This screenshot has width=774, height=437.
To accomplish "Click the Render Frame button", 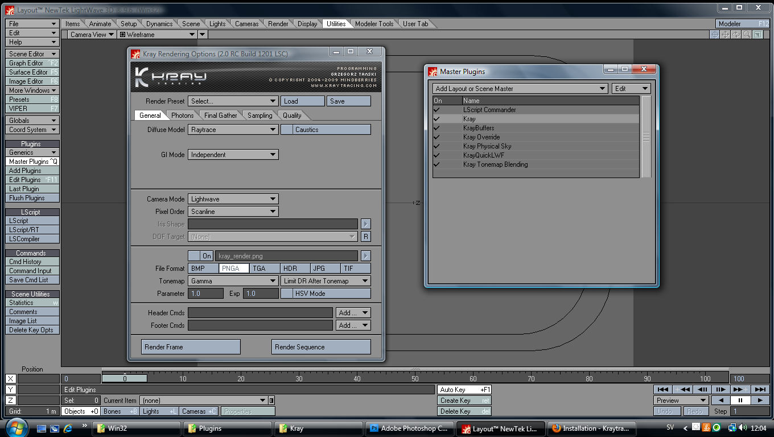I will [x=191, y=347].
